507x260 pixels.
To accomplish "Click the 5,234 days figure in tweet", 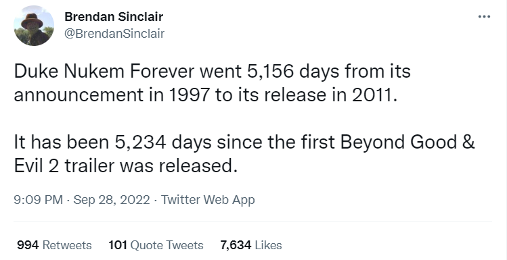I will pyautogui.click(x=163, y=142).
